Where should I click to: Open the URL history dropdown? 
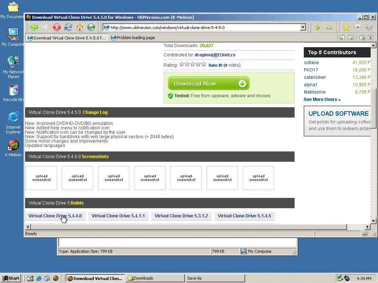pos(303,27)
